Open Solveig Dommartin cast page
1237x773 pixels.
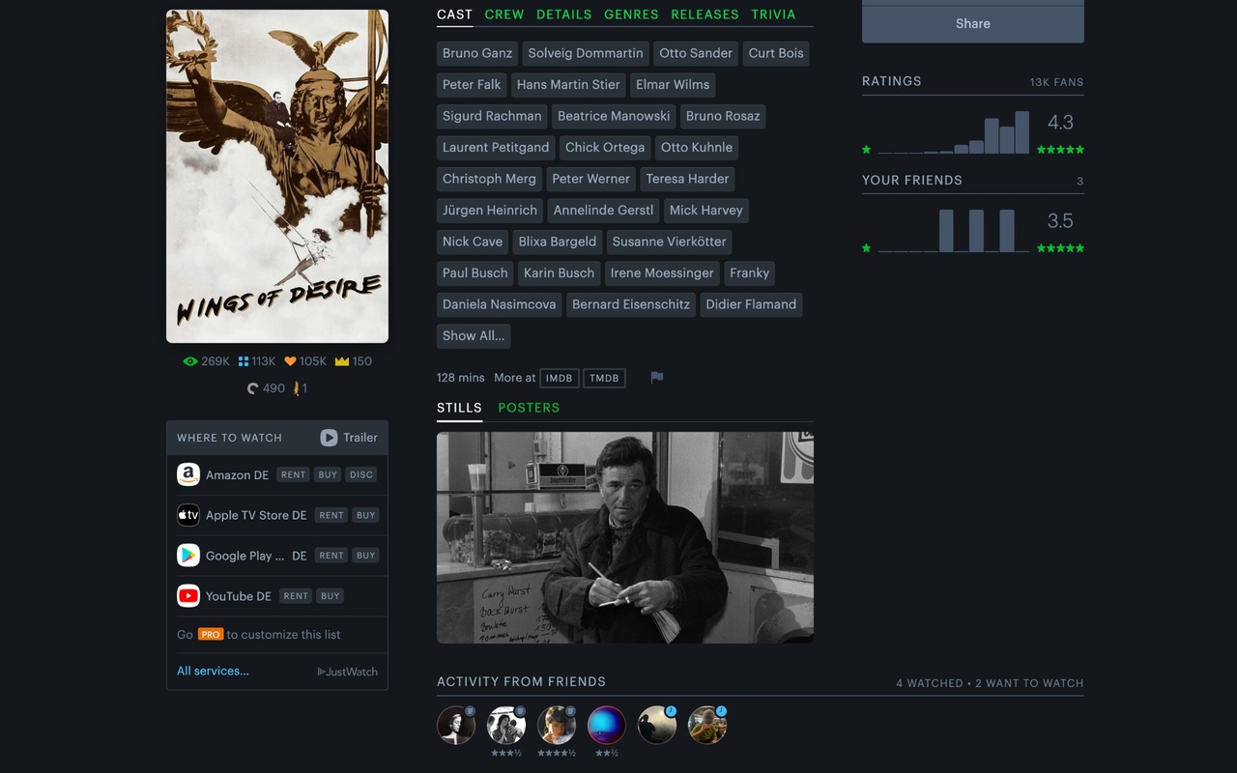coord(586,53)
